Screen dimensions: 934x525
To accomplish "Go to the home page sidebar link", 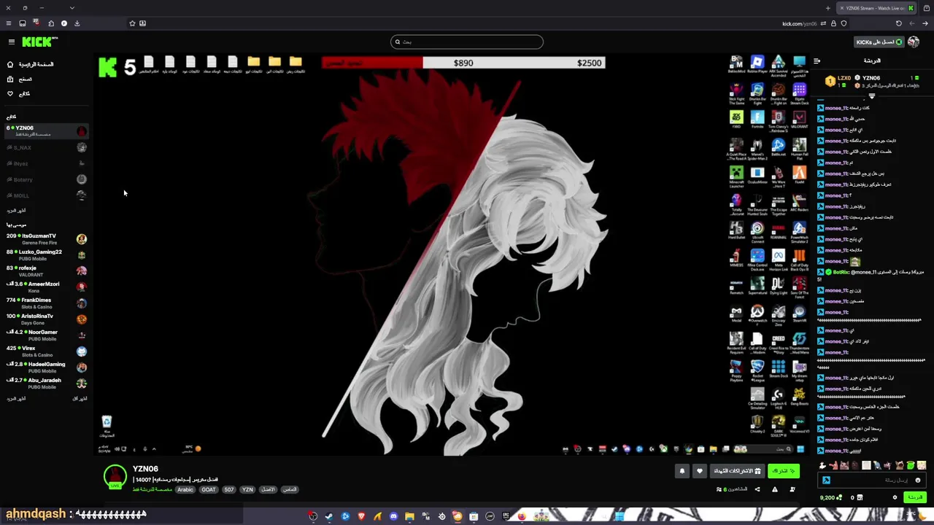I will [31, 64].
